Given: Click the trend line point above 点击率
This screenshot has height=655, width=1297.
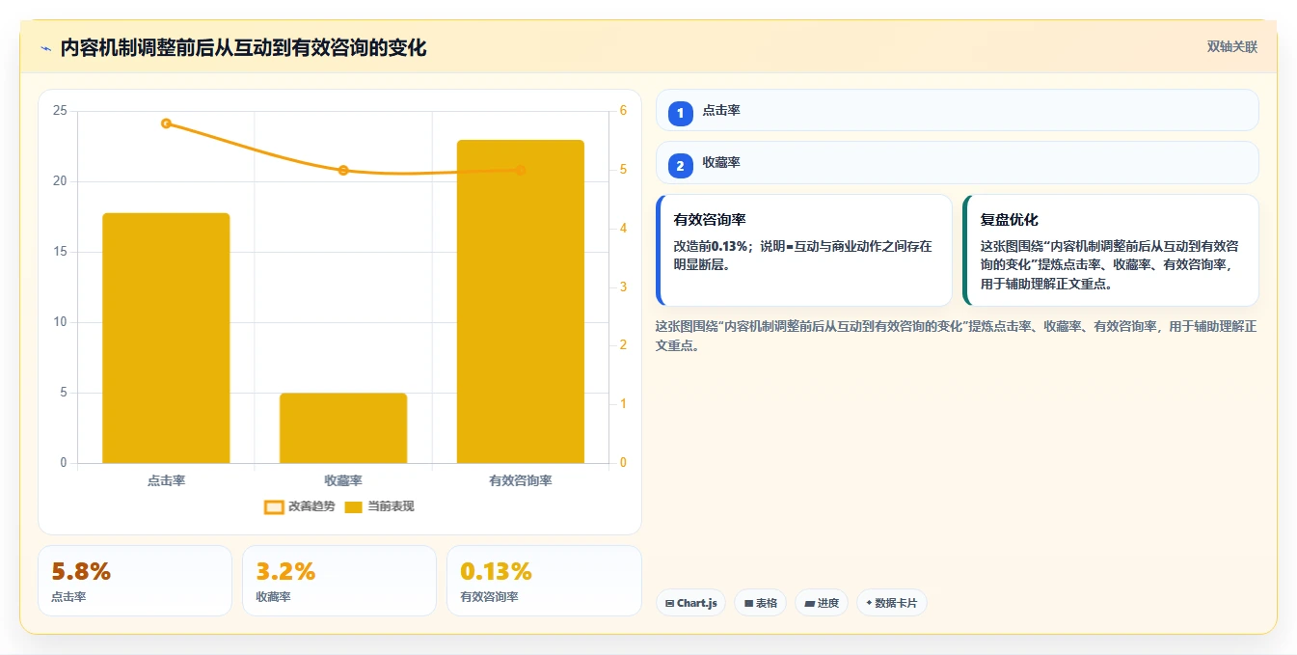Looking at the screenshot, I should pyautogui.click(x=166, y=123).
